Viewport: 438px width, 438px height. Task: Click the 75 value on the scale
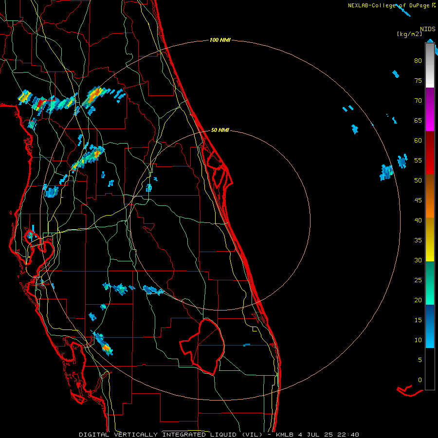click(418, 80)
